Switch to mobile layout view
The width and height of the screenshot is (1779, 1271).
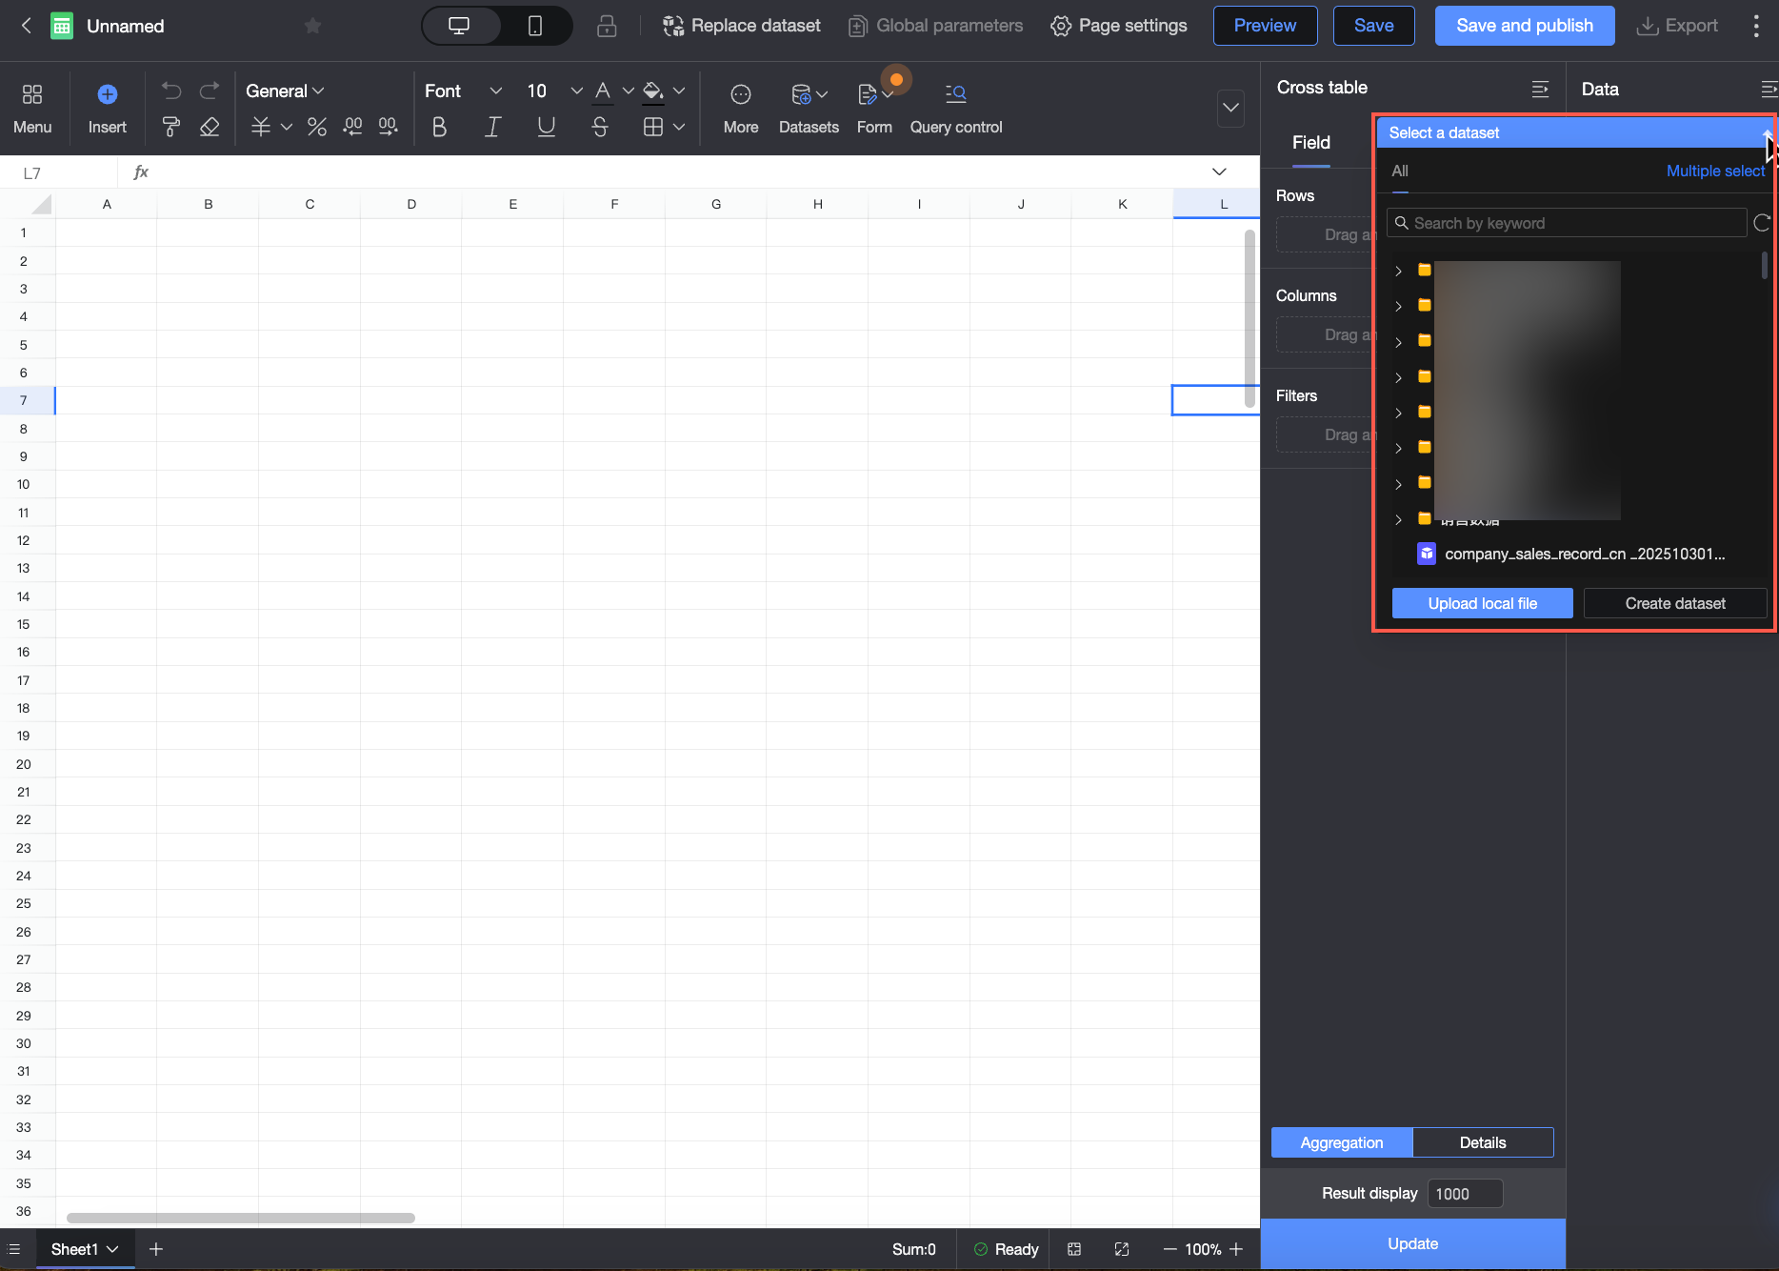535,26
